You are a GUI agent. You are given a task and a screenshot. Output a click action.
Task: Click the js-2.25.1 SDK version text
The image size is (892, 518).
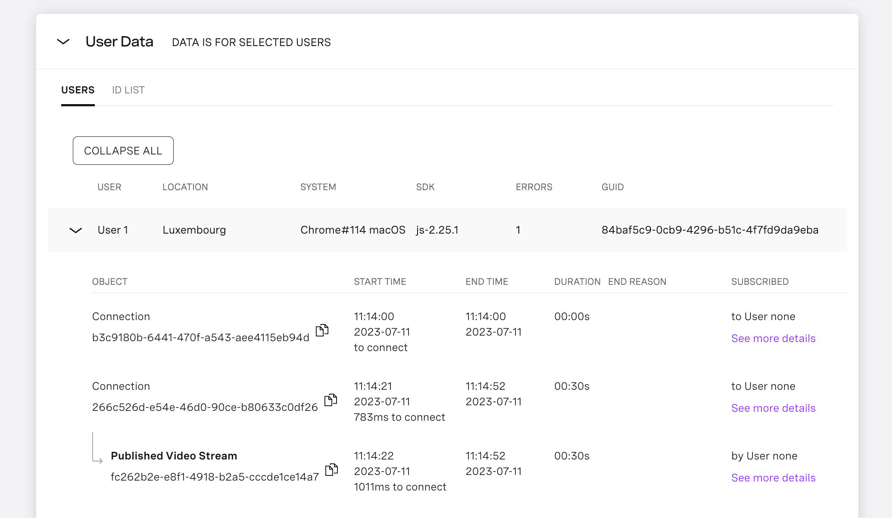(437, 230)
